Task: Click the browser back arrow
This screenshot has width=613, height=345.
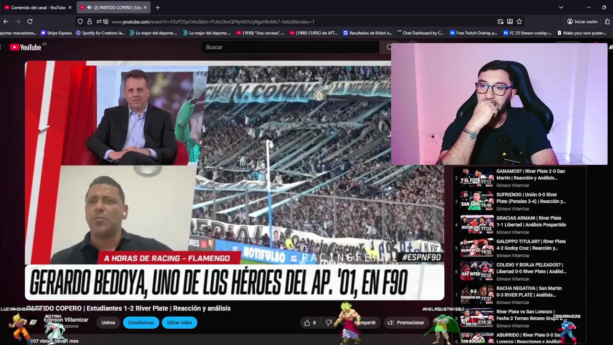Action: (6, 22)
